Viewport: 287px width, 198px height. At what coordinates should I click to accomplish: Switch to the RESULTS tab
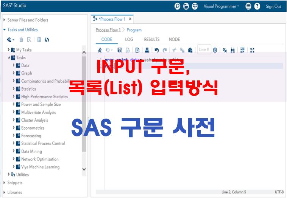[x=152, y=39]
